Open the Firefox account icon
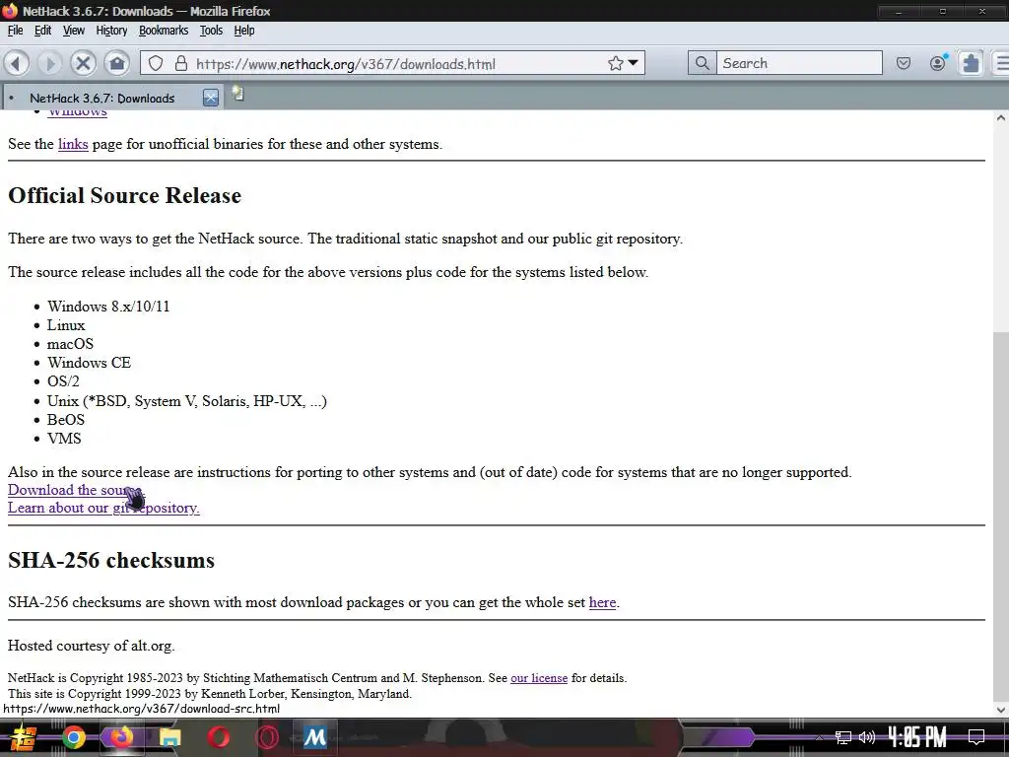1009x757 pixels. coord(938,62)
